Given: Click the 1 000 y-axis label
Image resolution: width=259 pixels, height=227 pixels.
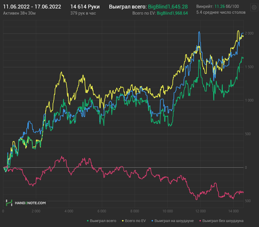Looking at the screenshot, I should (249, 100).
